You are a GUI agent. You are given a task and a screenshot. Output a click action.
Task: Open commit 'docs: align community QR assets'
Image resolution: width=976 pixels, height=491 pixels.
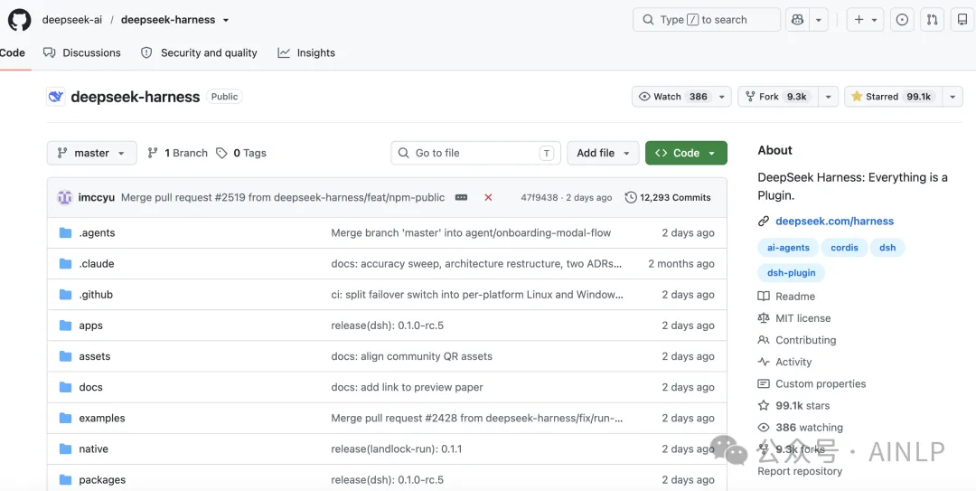411,356
